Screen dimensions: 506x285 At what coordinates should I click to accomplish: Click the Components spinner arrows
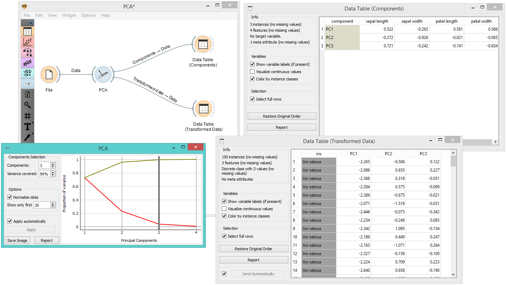point(53,166)
